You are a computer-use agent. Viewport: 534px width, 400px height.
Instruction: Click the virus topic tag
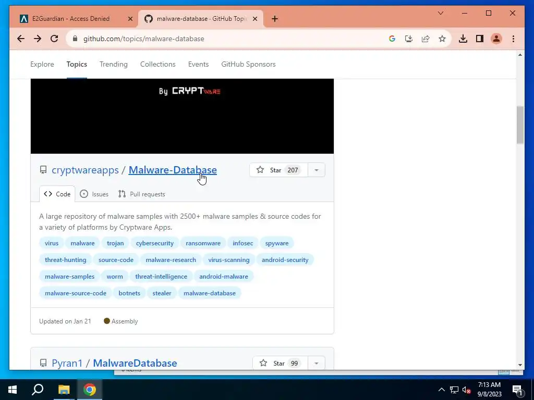52,243
